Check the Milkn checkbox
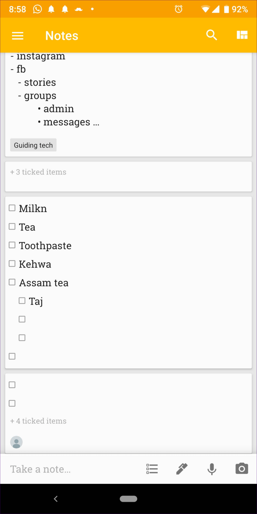Viewport: 257px width, 514px height. click(12, 208)
